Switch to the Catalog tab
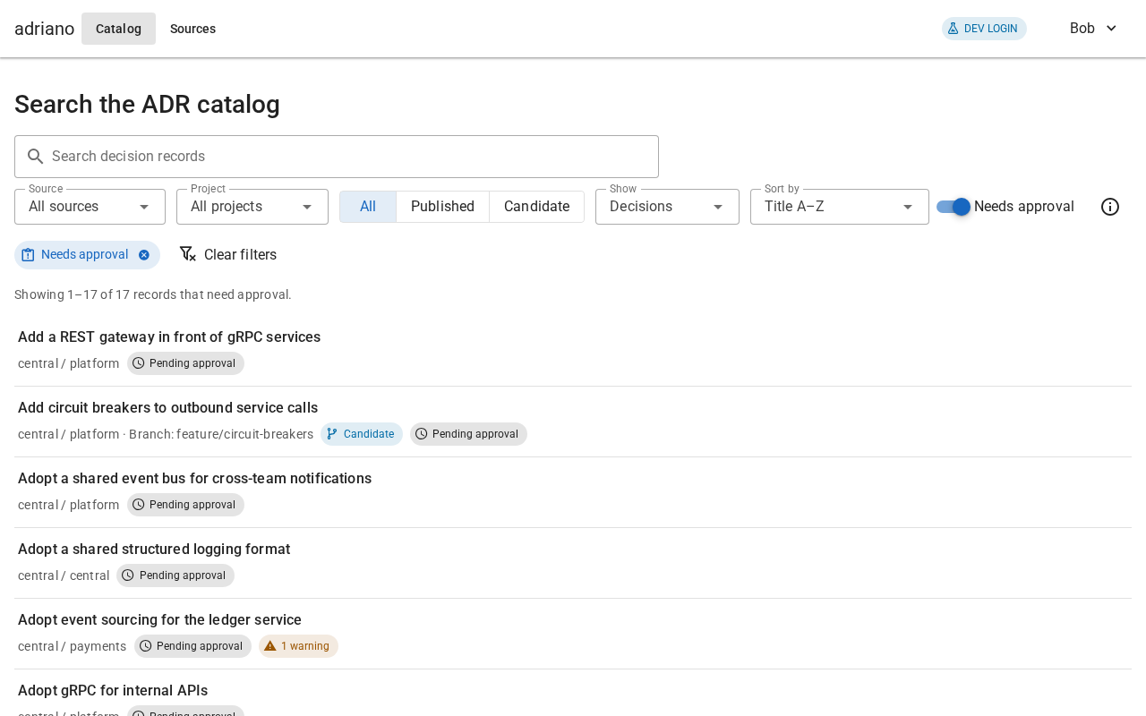The width and height of the screenshot is (1146, 716). tap(118, 29)
